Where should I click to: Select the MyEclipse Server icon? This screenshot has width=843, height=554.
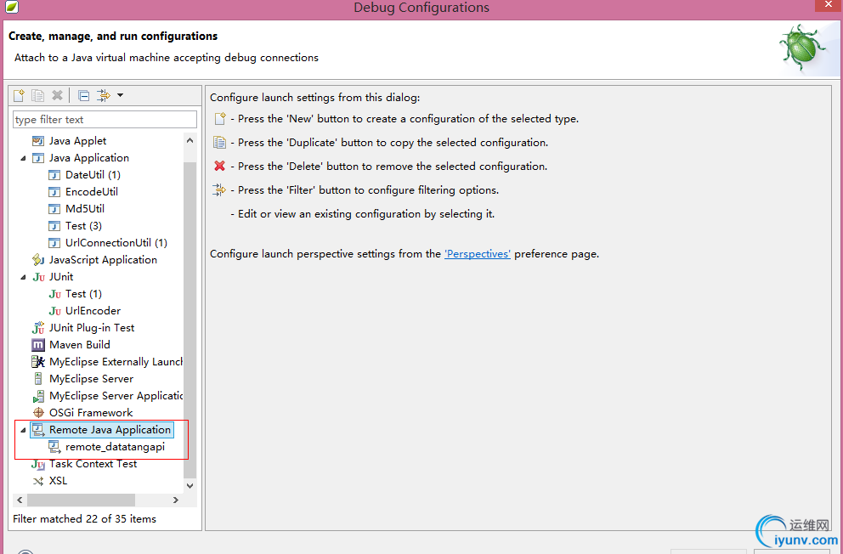[x=38, y=379]
